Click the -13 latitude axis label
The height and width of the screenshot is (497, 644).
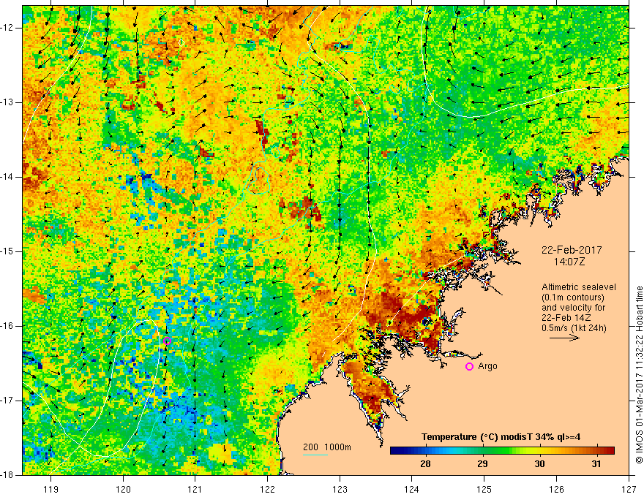(x=8, y=102)
